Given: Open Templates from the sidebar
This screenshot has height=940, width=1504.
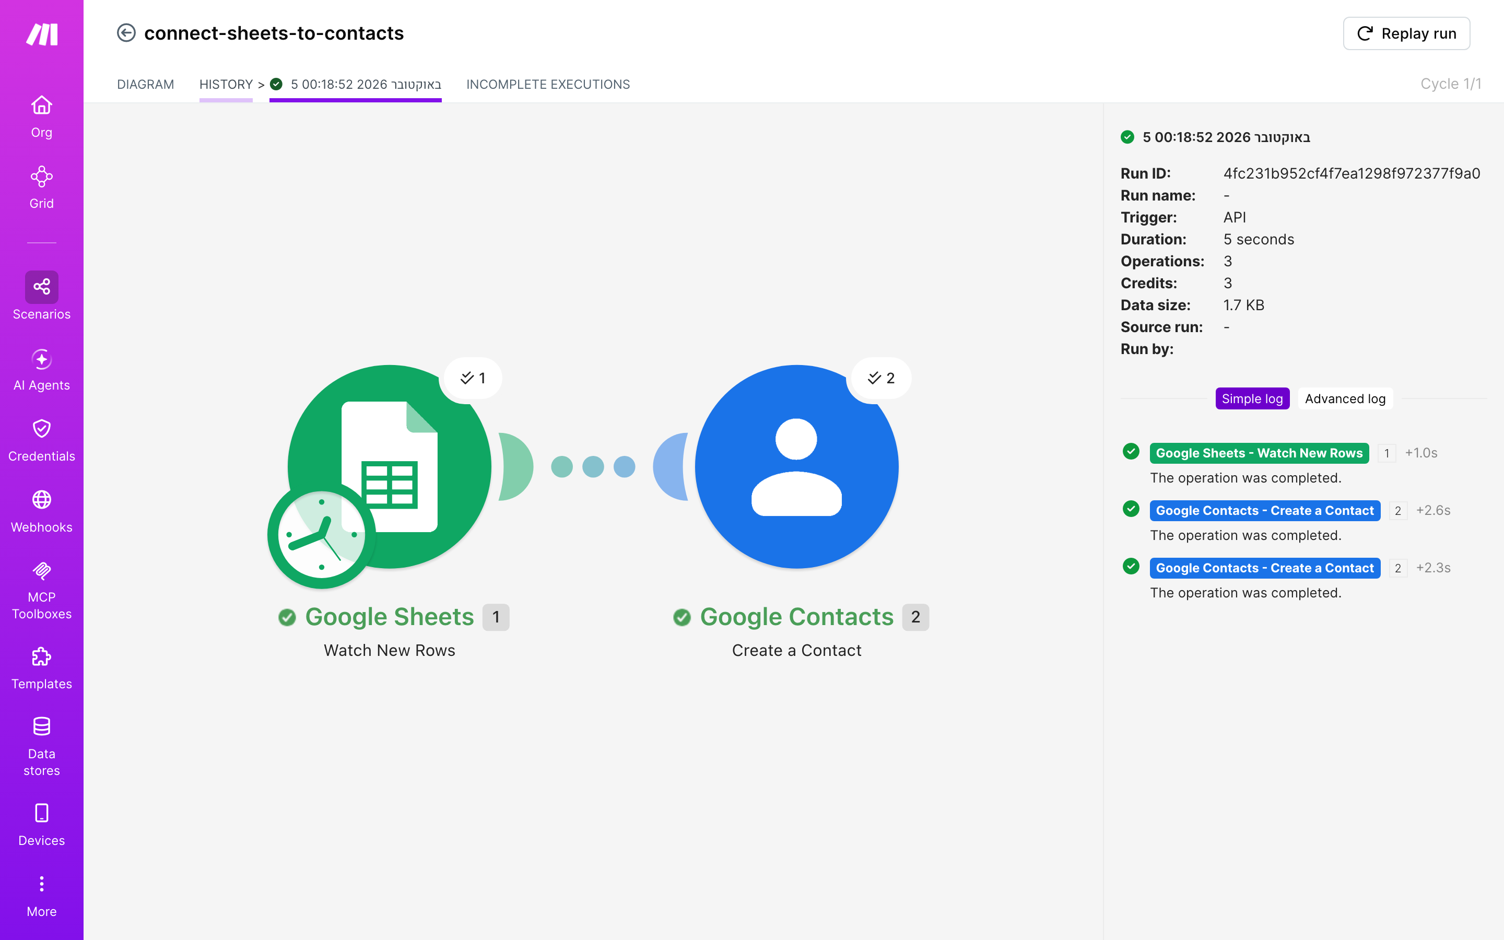Looking at the screenshot, I should (42, 668).
